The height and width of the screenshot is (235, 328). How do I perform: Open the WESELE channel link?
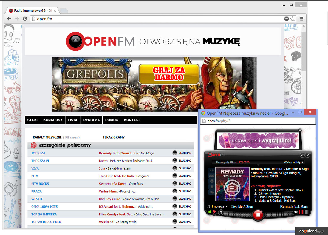[37, 199]
